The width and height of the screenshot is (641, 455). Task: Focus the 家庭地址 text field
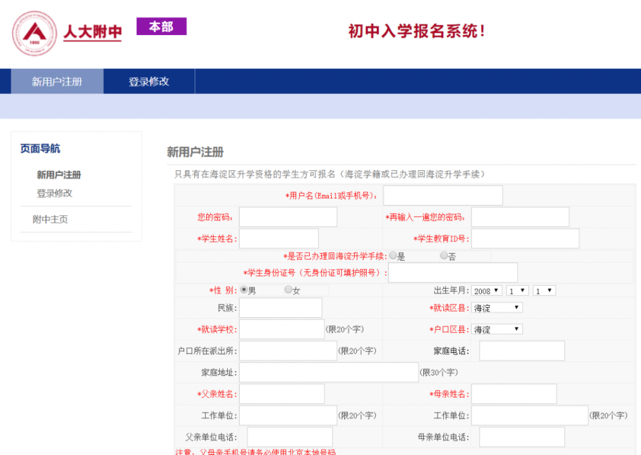click(x=329, y=372)
